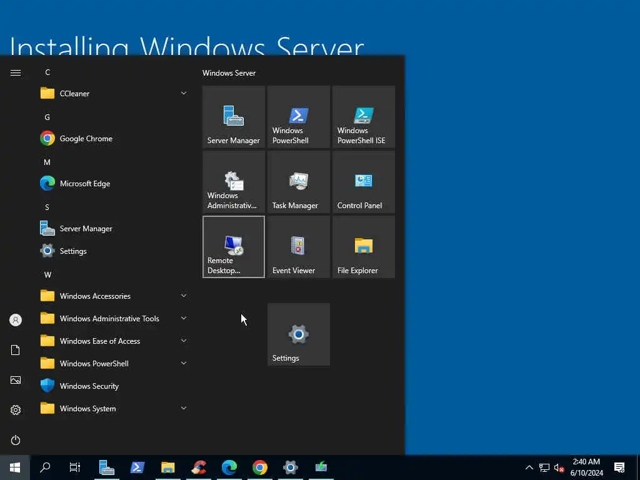The width and height of the screenshot is (640, 480).
Task: Open the File Explorer tile
Action: [364, 247]
